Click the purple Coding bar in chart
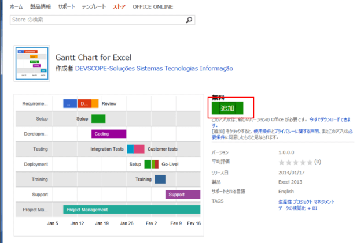This screenshot has height=243, width=364. pos(109,134)
